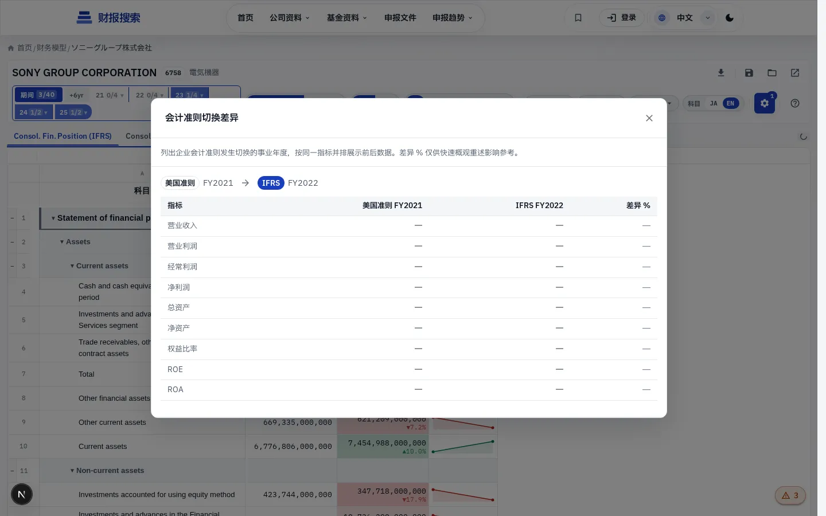Click the login arrow icon beside 登录

coord(611,18)
